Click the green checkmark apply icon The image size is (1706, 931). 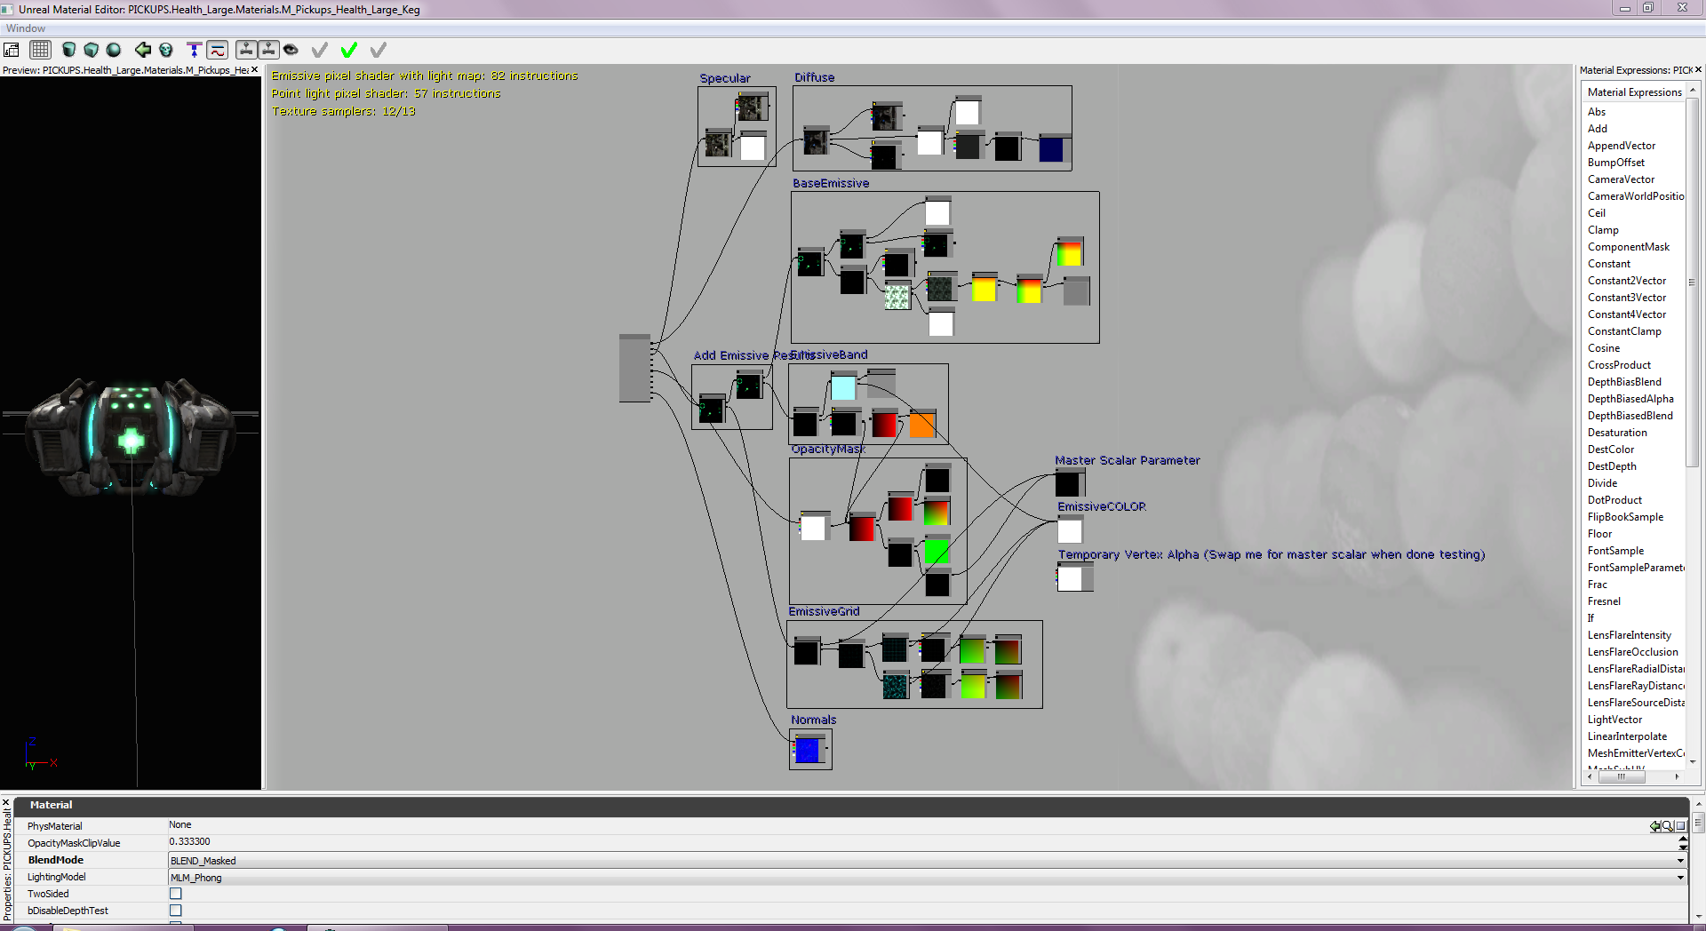[x=349, y=50]
